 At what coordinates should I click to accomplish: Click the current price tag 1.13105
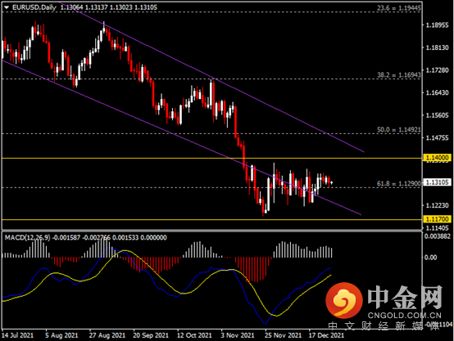click(x=437, y=182)
